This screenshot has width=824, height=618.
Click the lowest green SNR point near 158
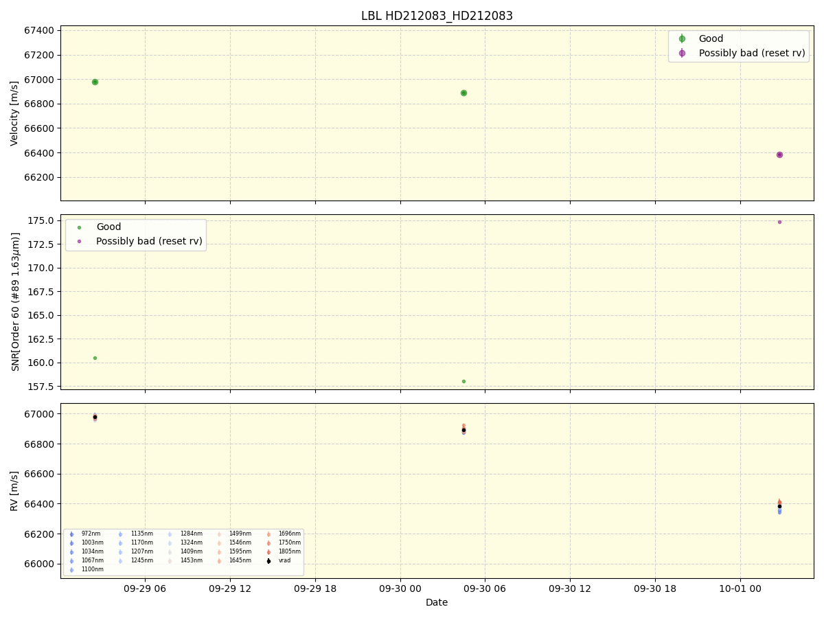[x=463, y=381]
